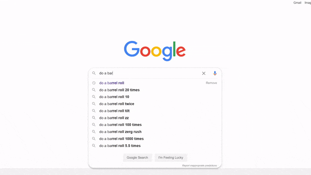Viewport: 311px width, 175px height.
Task: Select "do a barrel roll 1000 times"
Action: pos(121,139)
